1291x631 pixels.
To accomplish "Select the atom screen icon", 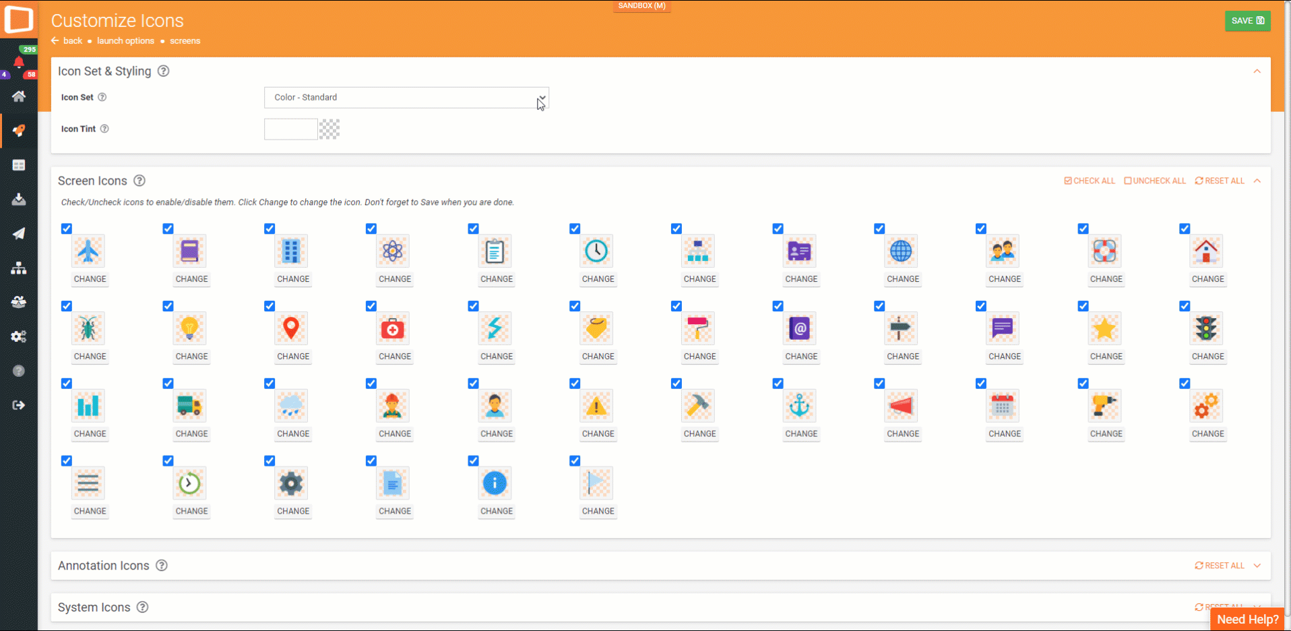I will 393,251.
